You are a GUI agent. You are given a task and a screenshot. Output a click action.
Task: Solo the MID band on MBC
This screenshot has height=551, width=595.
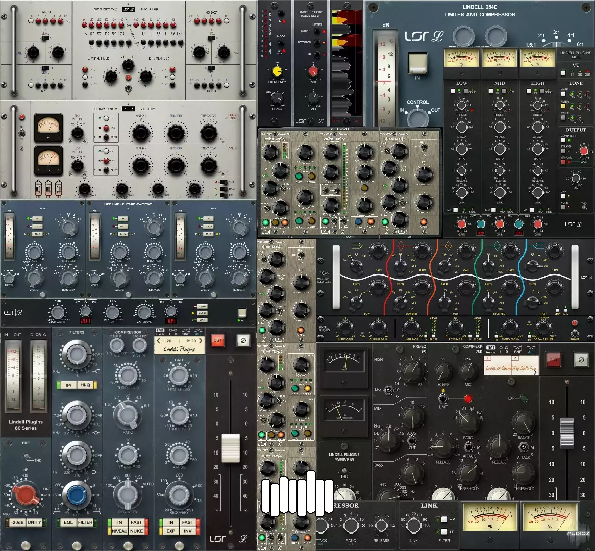pyautogui.click(x=504, y=91)
